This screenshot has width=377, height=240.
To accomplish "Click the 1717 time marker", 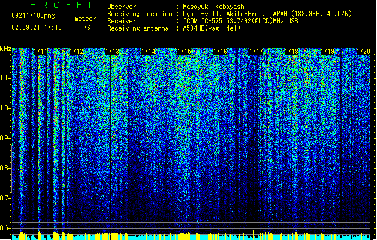I will (256, 52).
